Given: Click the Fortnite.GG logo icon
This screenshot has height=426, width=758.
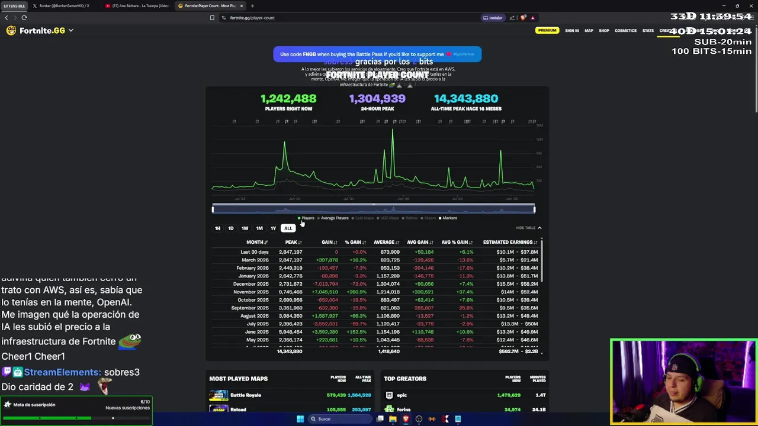Looking at the screenshot, I should (11, 30).
